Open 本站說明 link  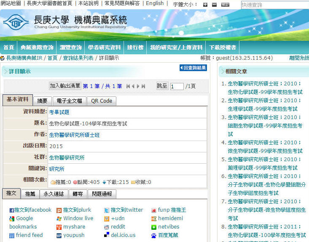tap(88, 3)
